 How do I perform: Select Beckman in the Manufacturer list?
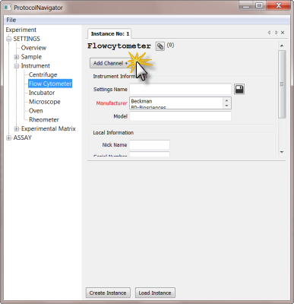176,101
